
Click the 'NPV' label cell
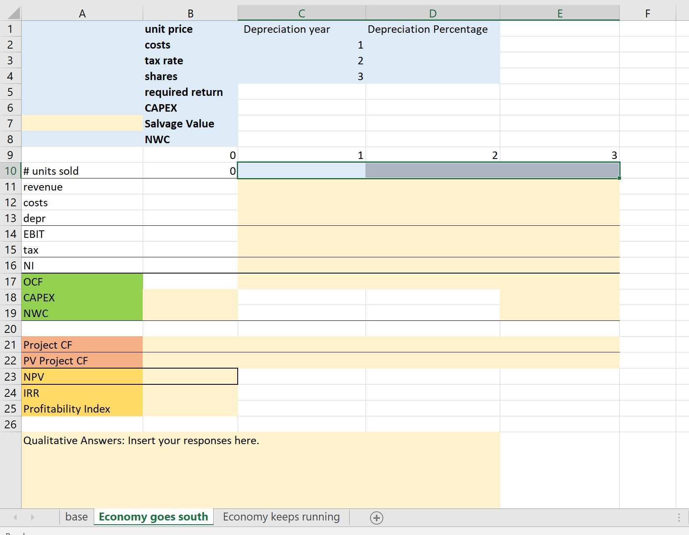click(x=82, y=376)
